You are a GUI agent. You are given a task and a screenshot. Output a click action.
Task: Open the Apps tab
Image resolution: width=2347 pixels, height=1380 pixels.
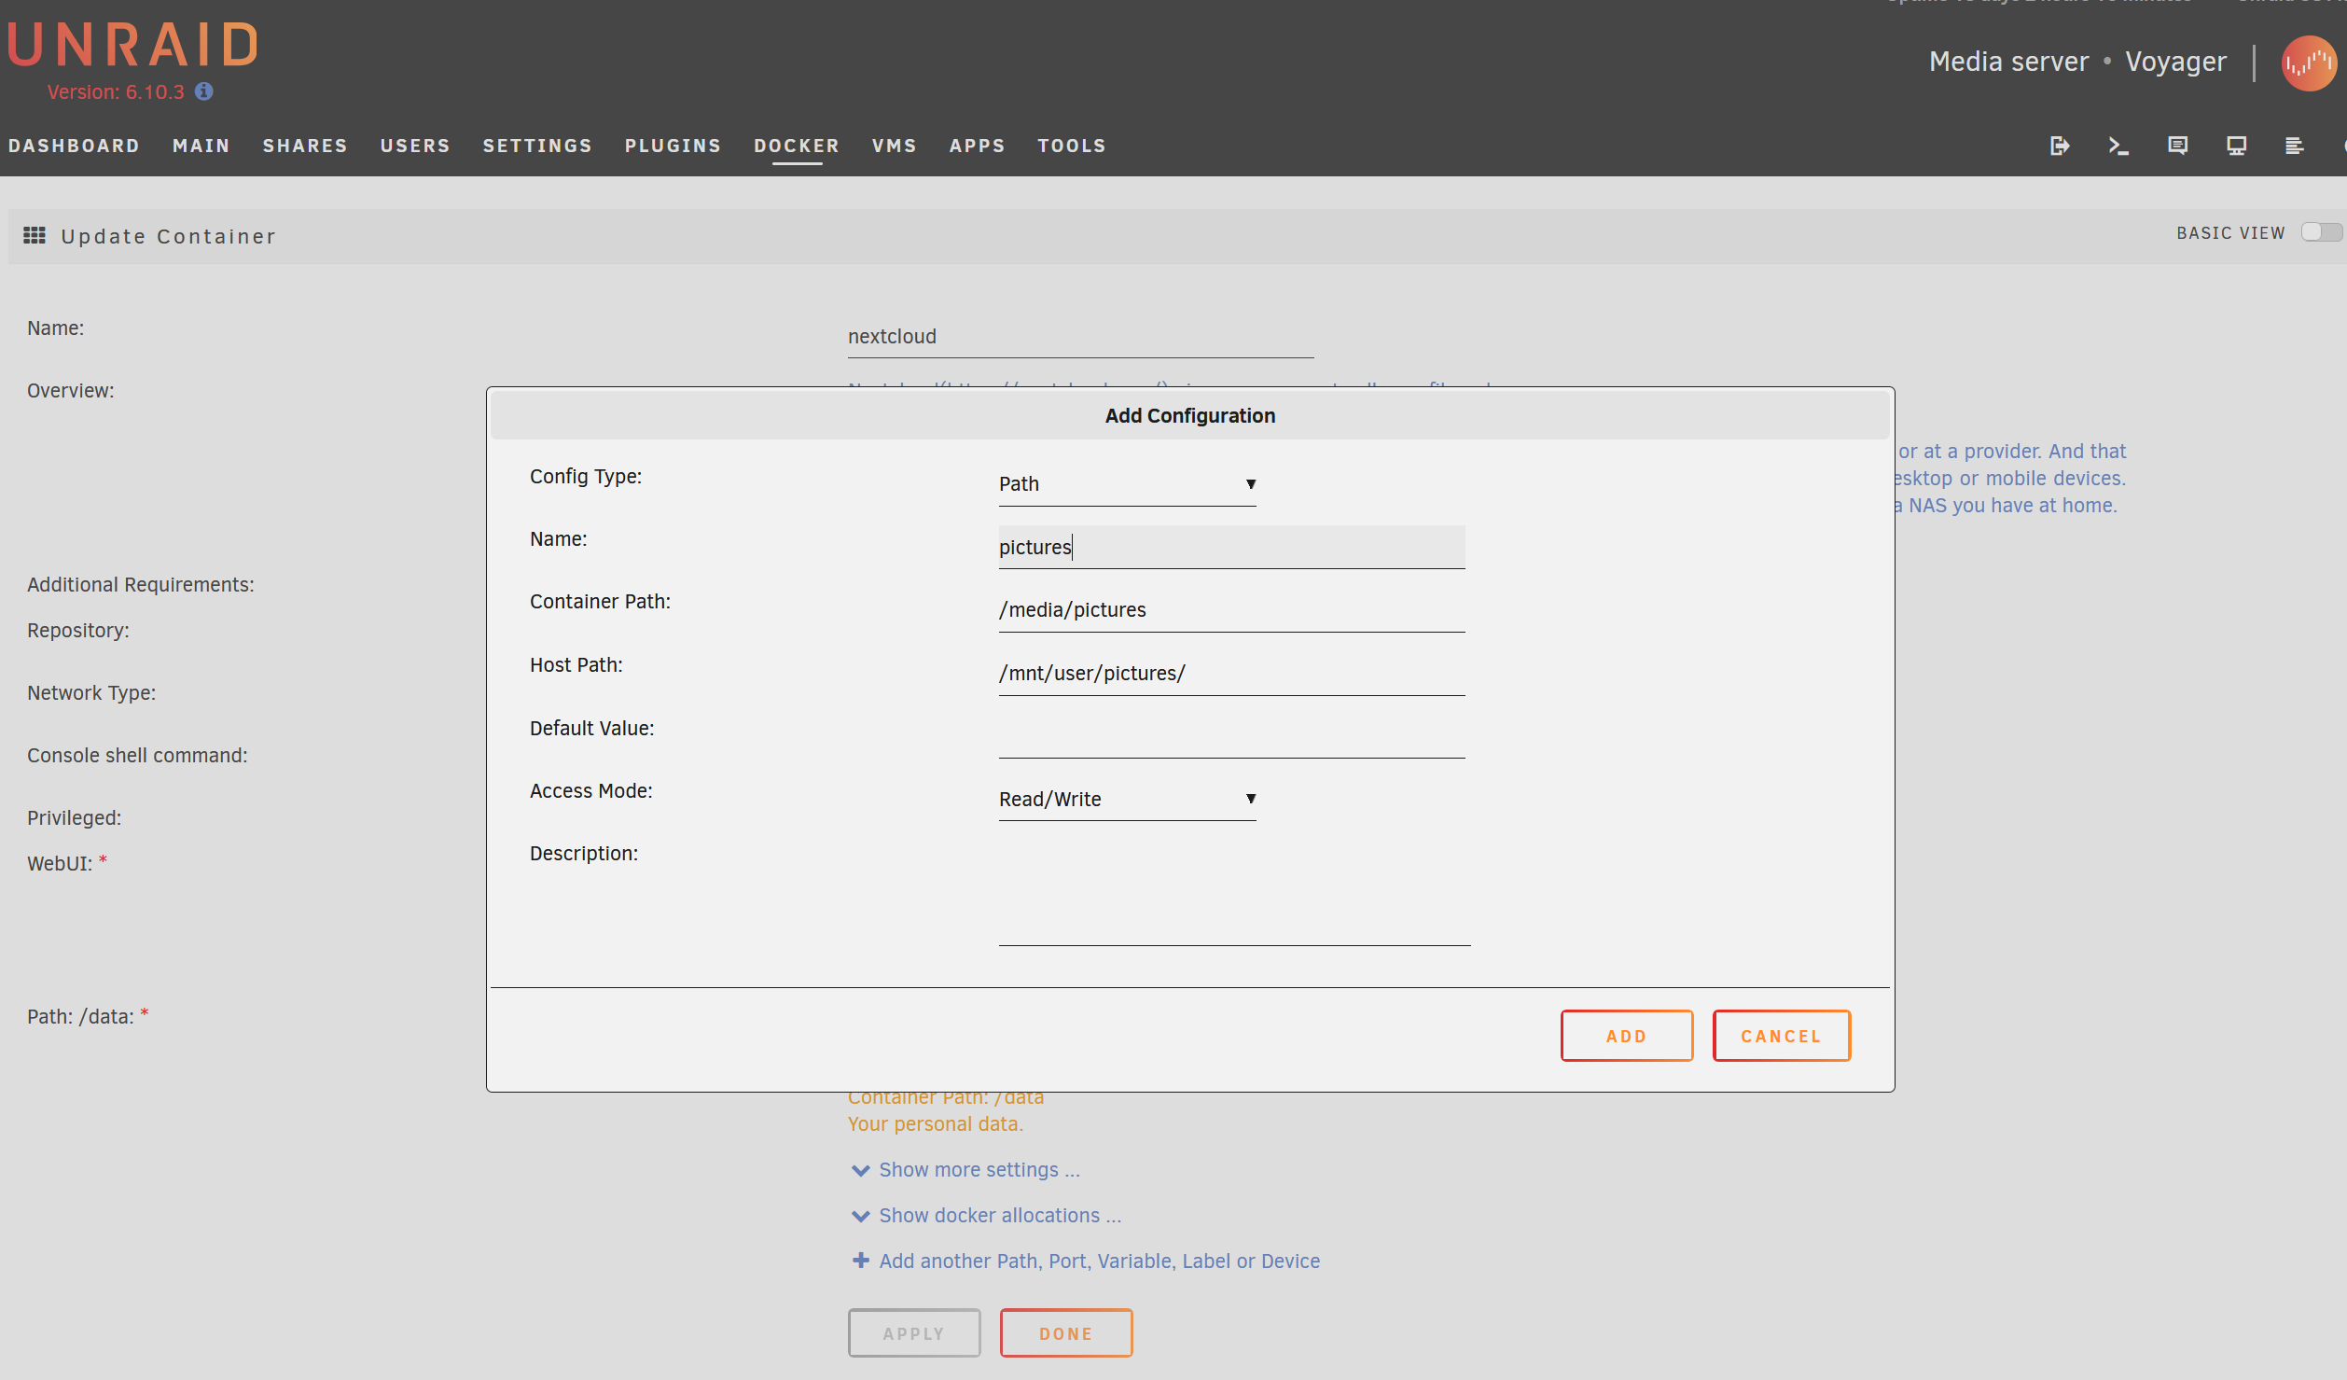pos(978,146)
